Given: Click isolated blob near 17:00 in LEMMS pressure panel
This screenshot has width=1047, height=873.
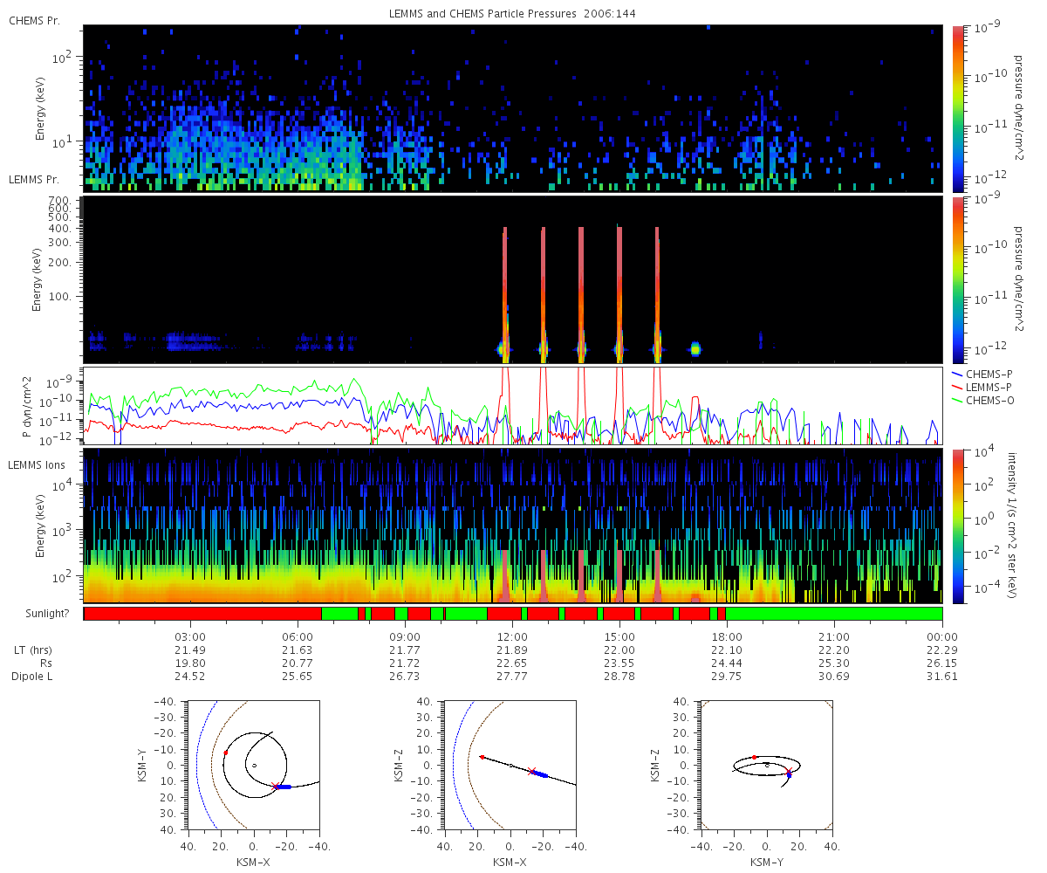Looking at the screenshot, I should [695, 349].
